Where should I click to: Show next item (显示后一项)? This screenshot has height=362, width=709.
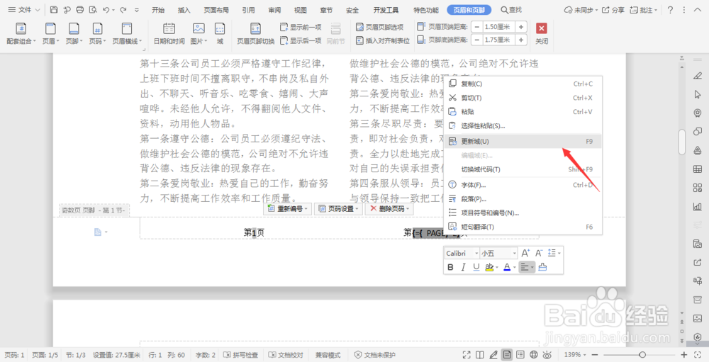(x=300, y=40)
